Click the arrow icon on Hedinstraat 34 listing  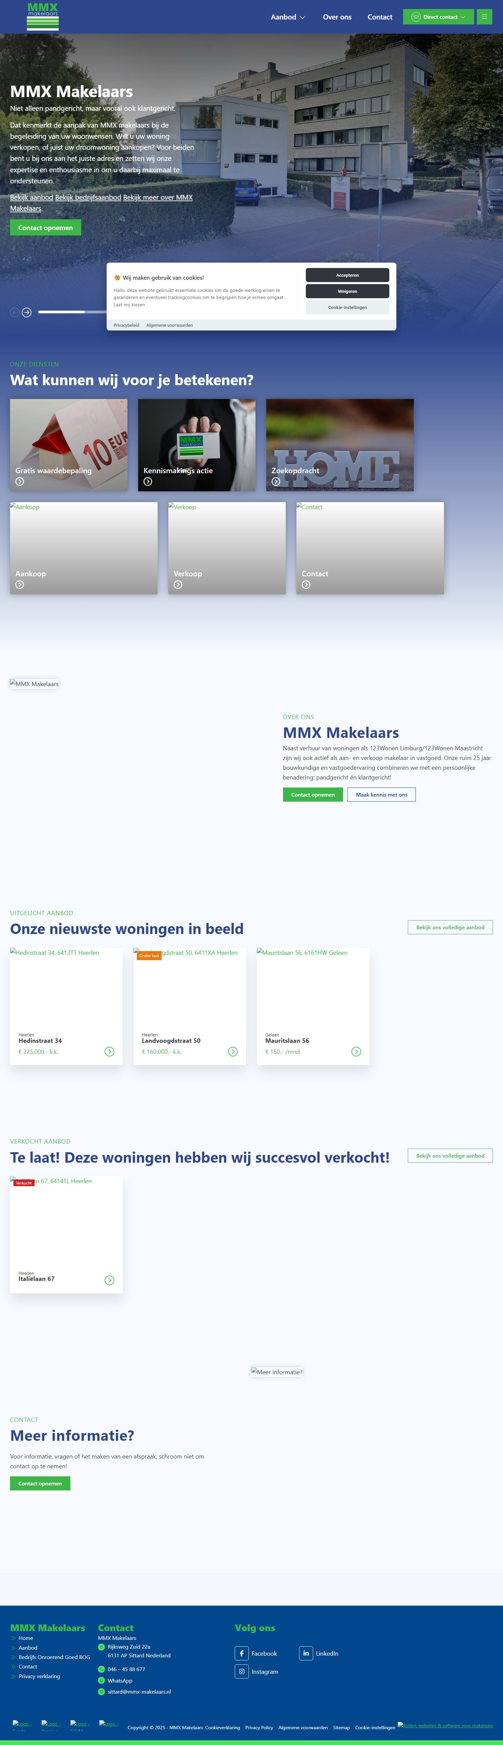pyautogui.click(x=110, y=1052)
